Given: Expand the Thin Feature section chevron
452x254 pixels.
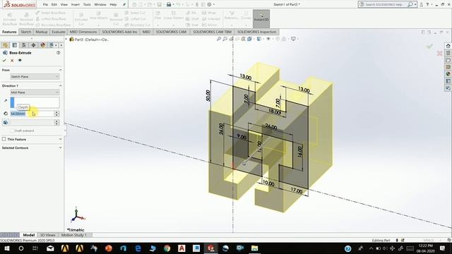Looking at the screenshot, I should coord(60,139).
